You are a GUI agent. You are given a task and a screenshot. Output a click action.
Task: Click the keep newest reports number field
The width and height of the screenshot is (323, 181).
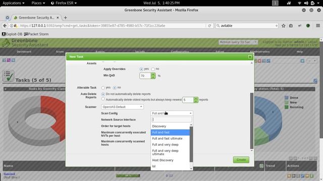coord(188,100)
